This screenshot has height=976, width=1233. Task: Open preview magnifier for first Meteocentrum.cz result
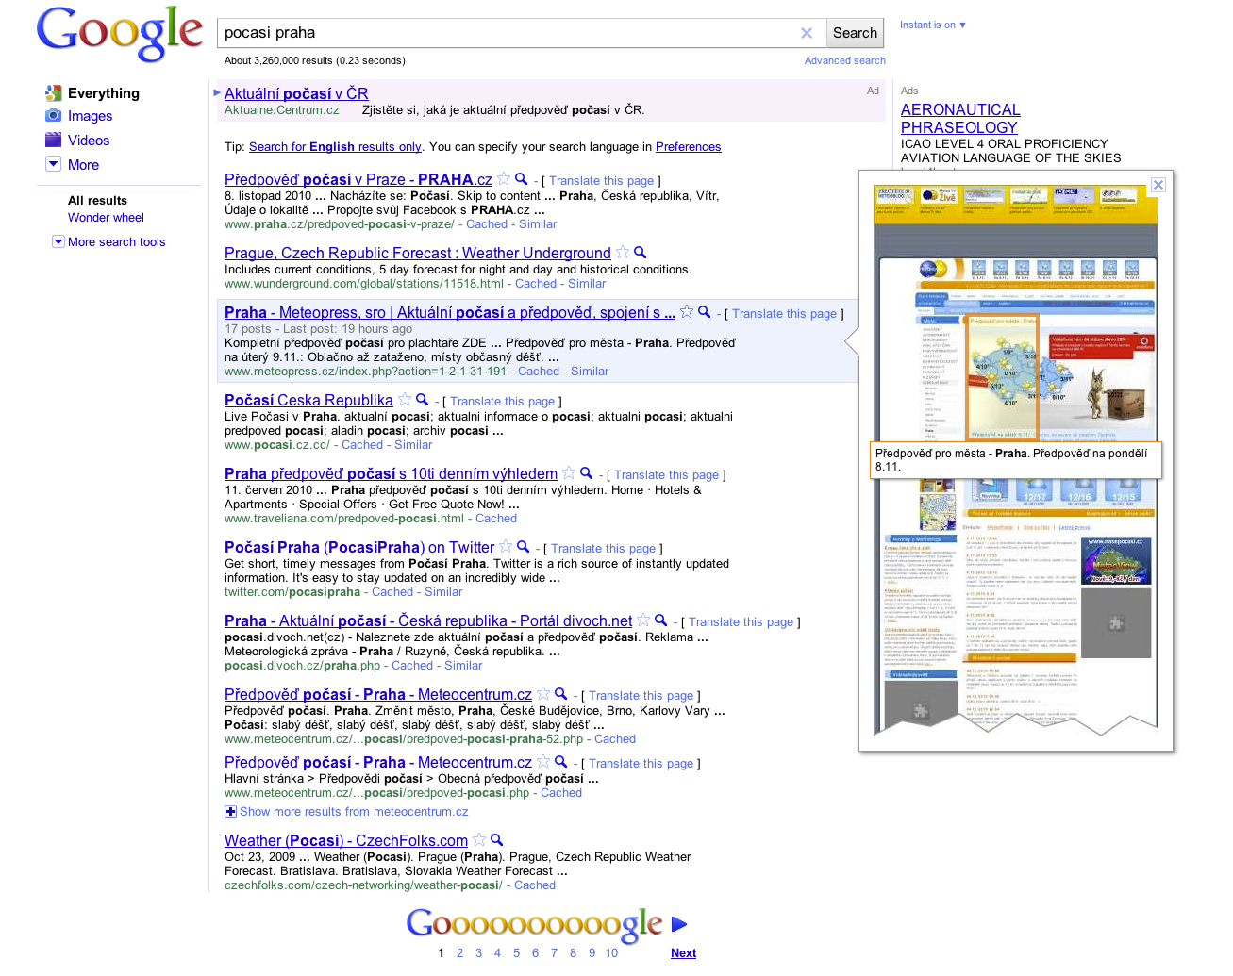click(x=560, y=693)
